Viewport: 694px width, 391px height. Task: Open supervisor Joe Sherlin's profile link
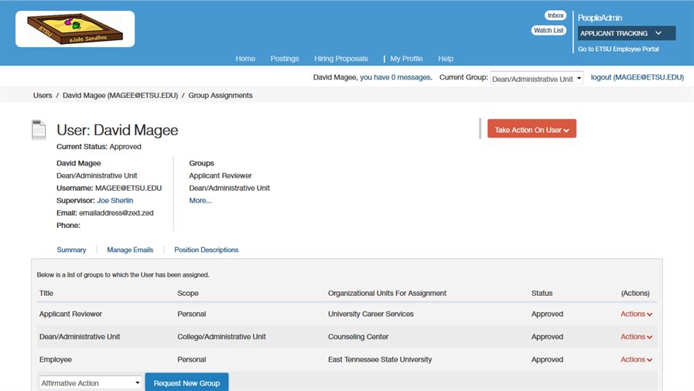[x=115, y=201]
